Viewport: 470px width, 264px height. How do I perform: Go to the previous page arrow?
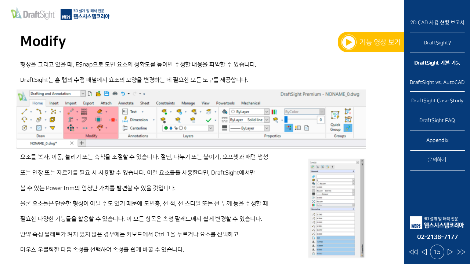424,252
